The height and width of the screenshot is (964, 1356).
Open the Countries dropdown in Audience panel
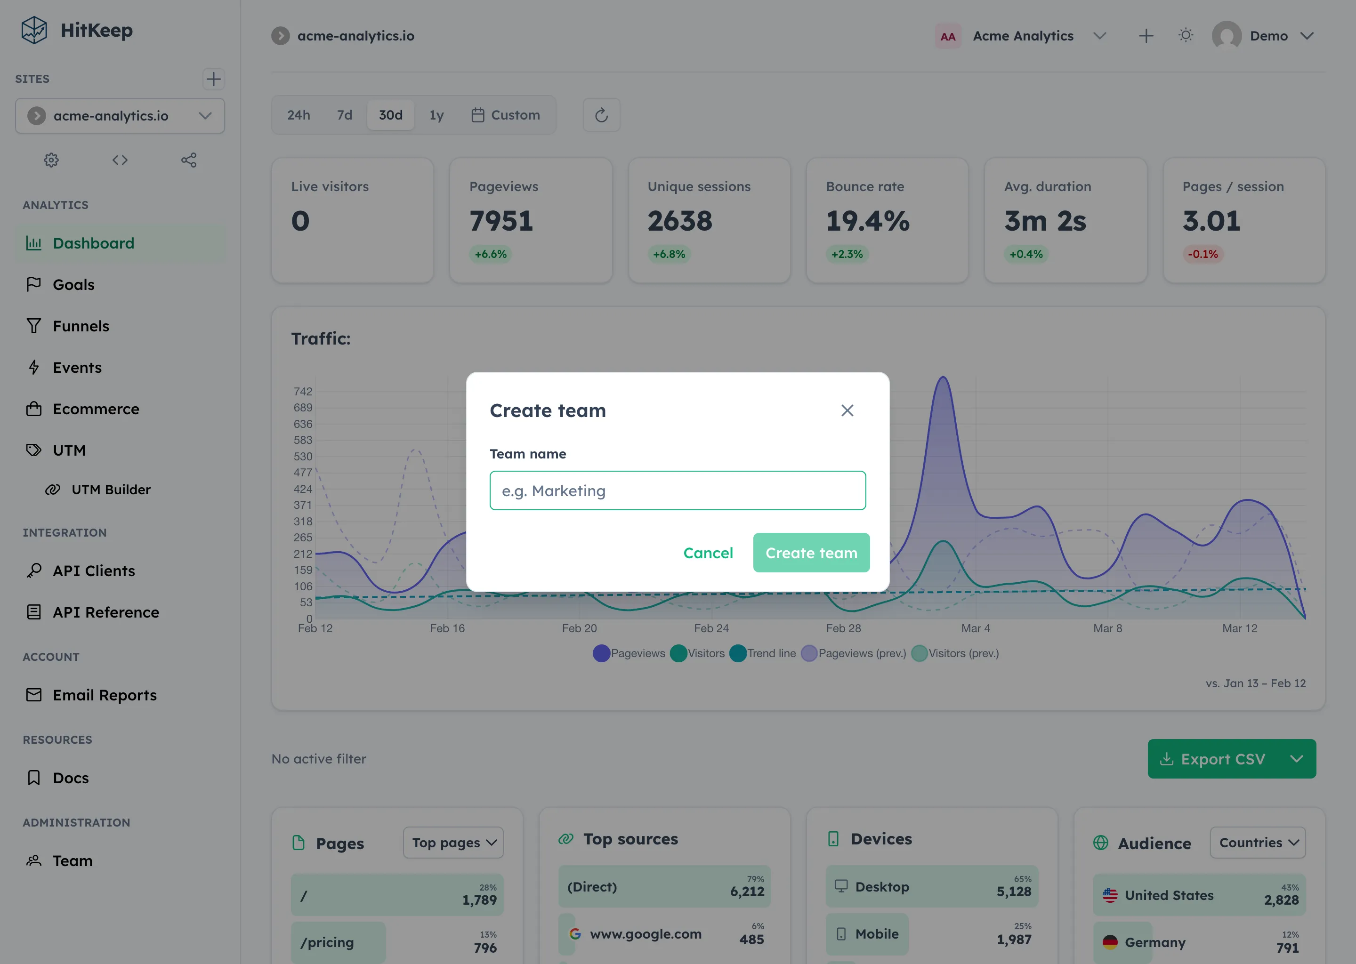1258,842
